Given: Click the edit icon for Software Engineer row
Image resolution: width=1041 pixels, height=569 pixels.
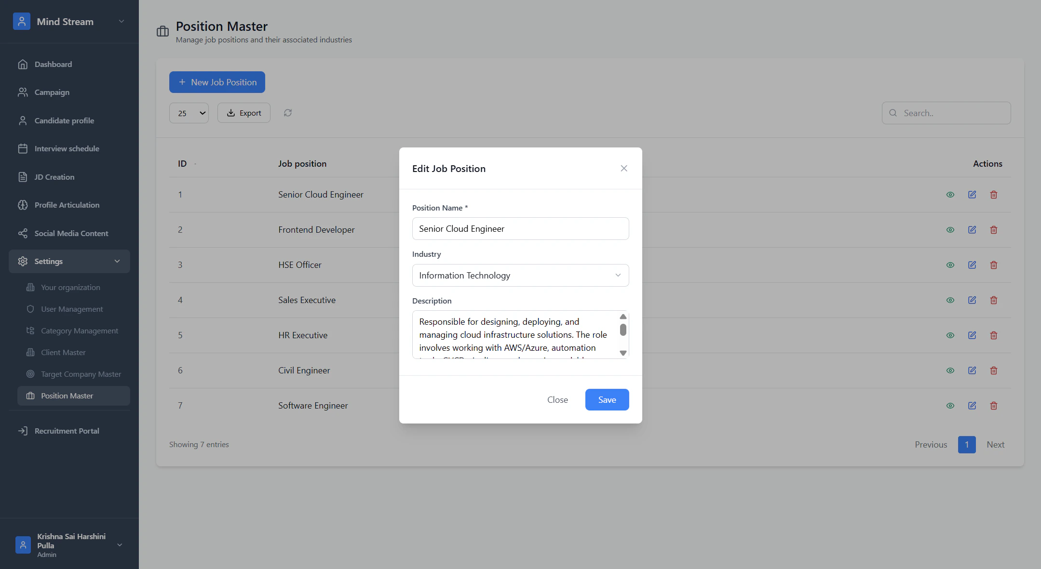Looking at the screenshot, I should 972,406.
